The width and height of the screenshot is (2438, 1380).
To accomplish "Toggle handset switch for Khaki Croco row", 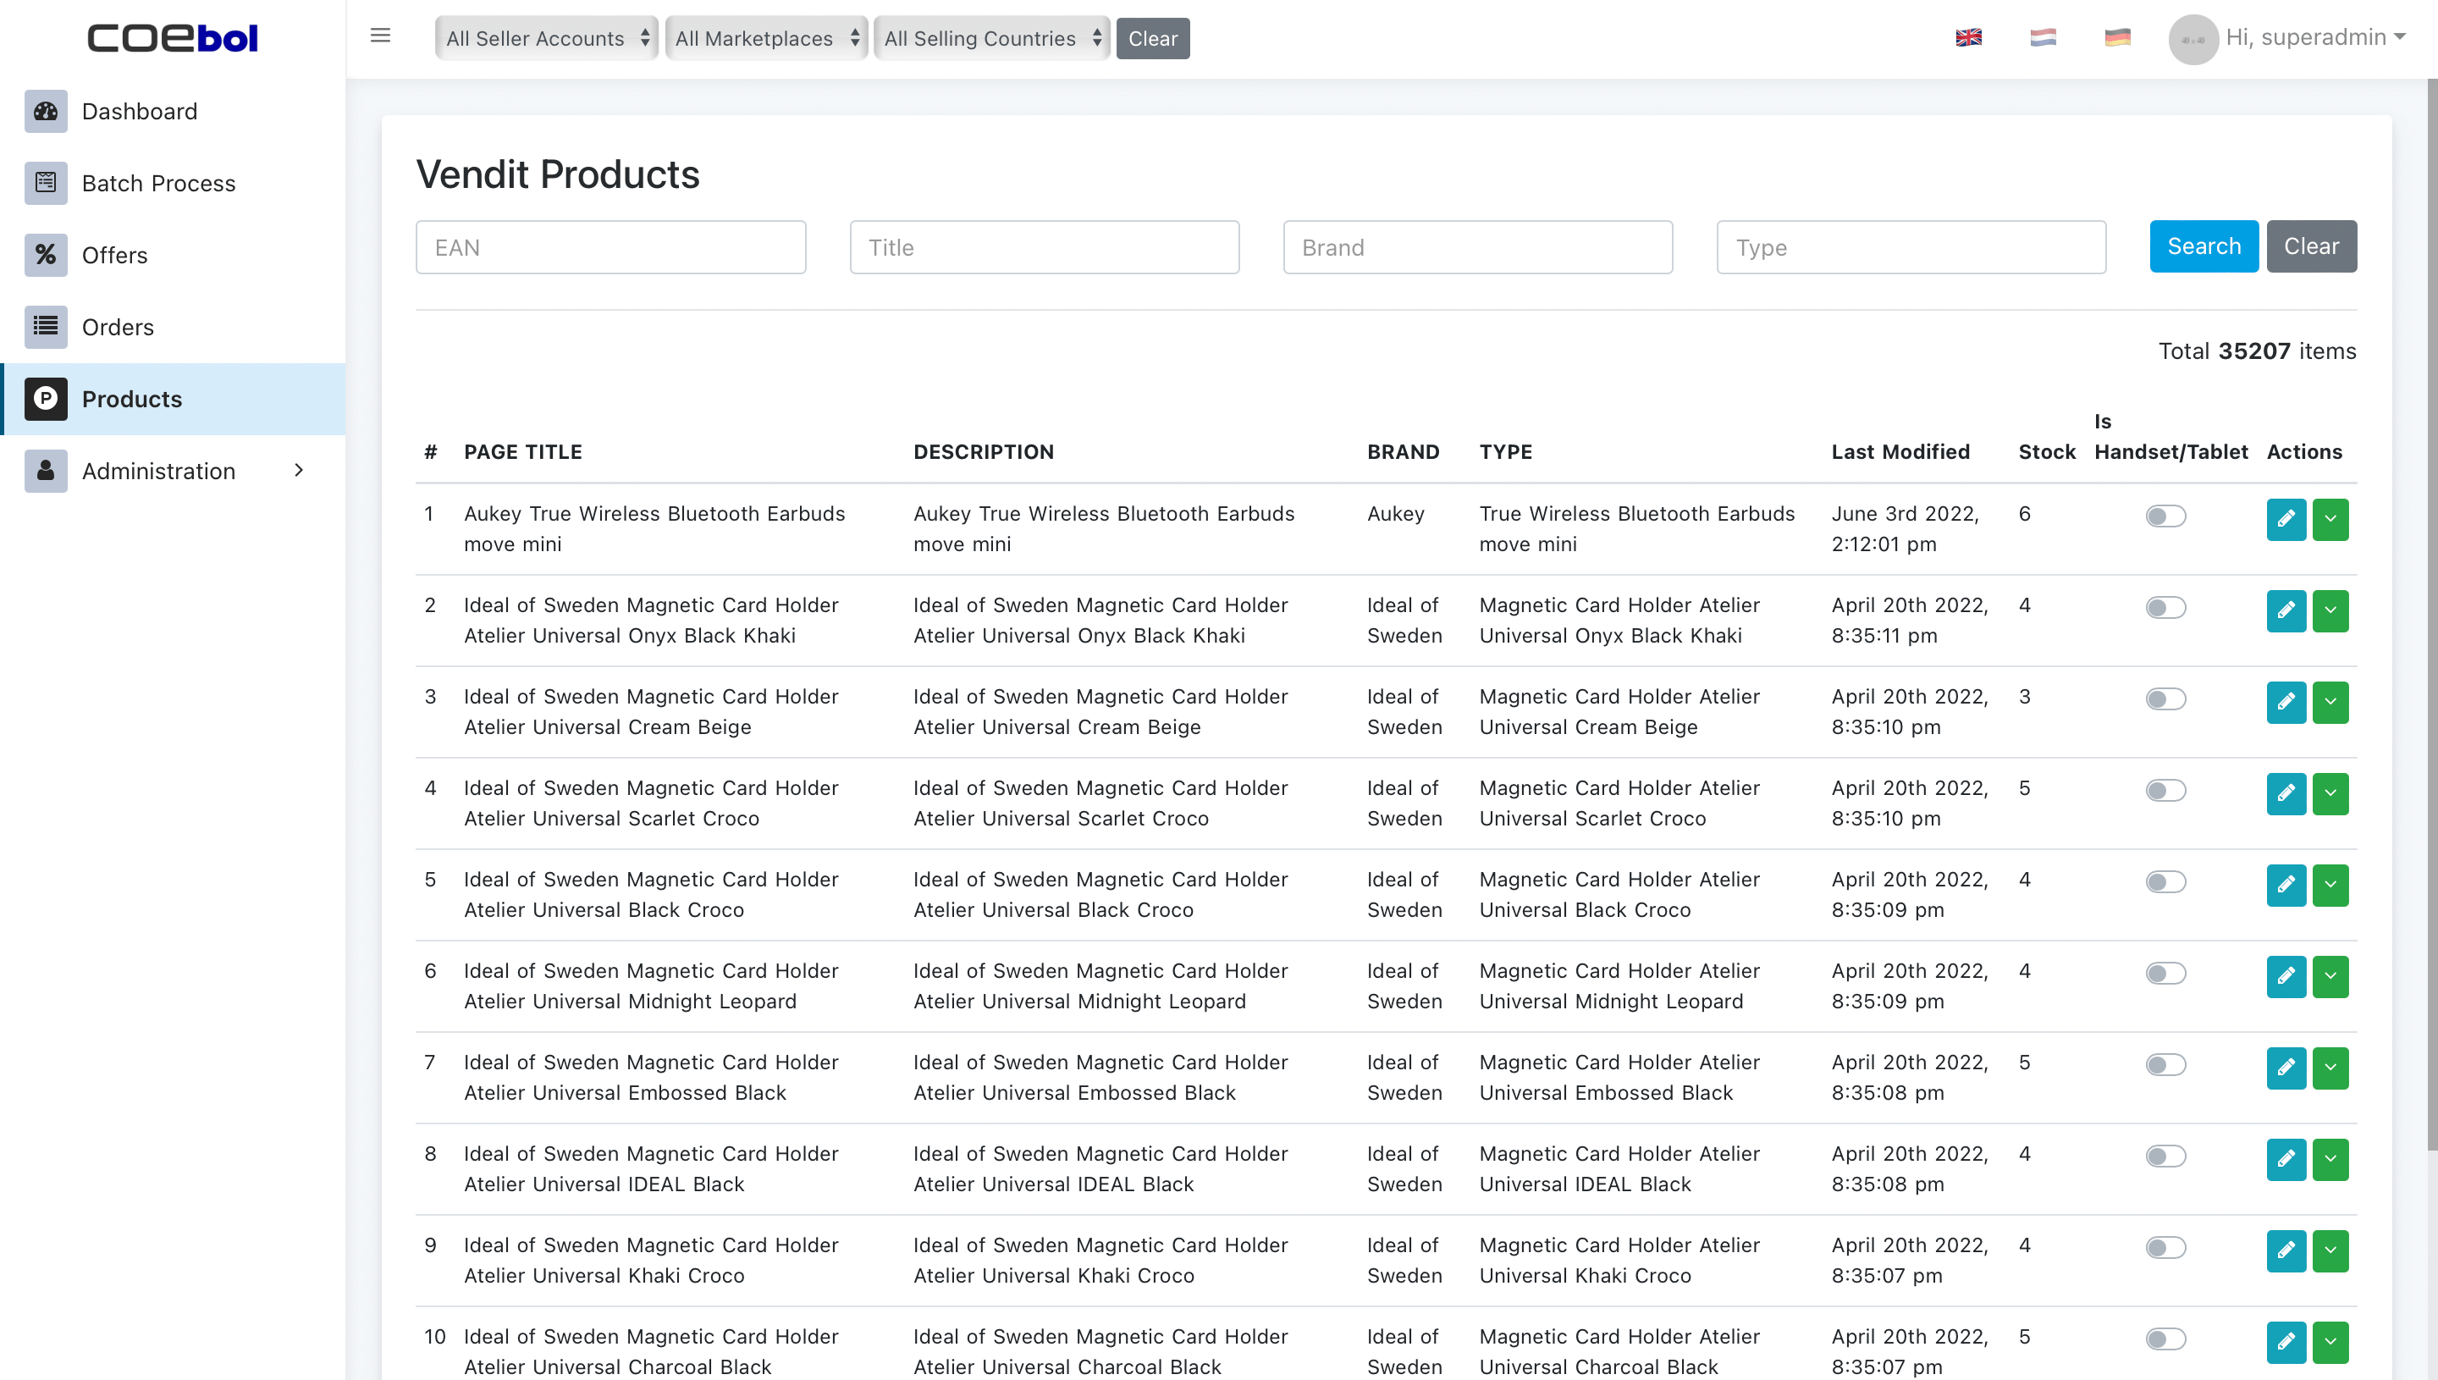I will pyautogui.click(x=2165, y=1248).
